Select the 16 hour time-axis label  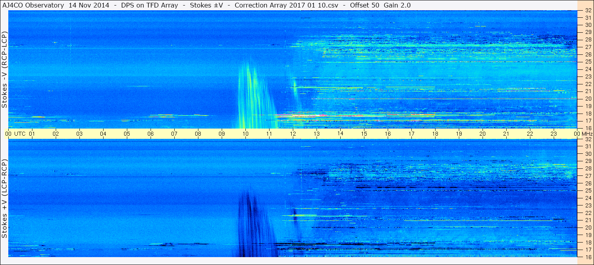(x=388, y=134)
